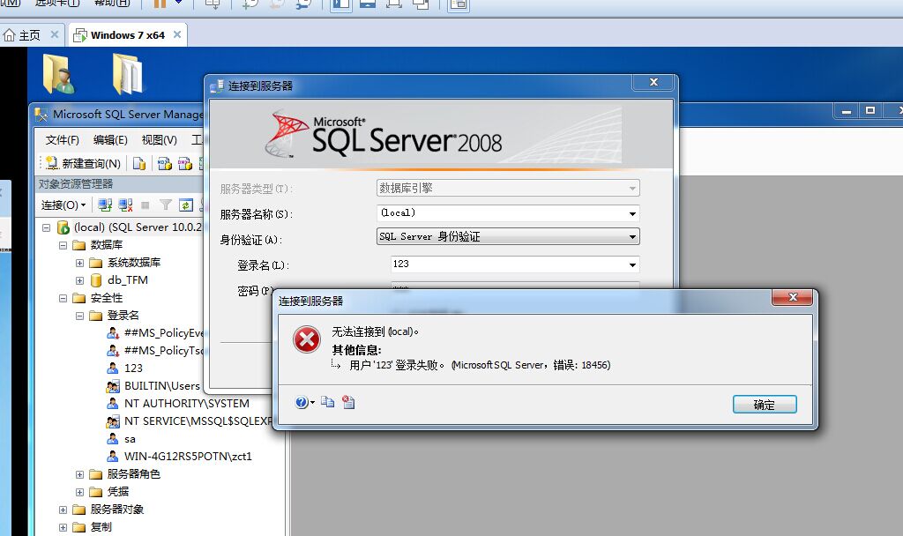Click the Database Engine Query toolbar icon
903x536 pixels.
pyautogui.click(x=138, y=163)
